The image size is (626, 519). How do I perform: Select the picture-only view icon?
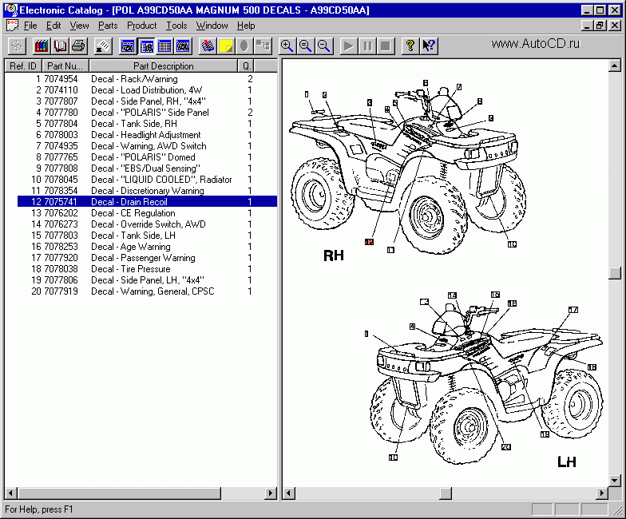183,46
